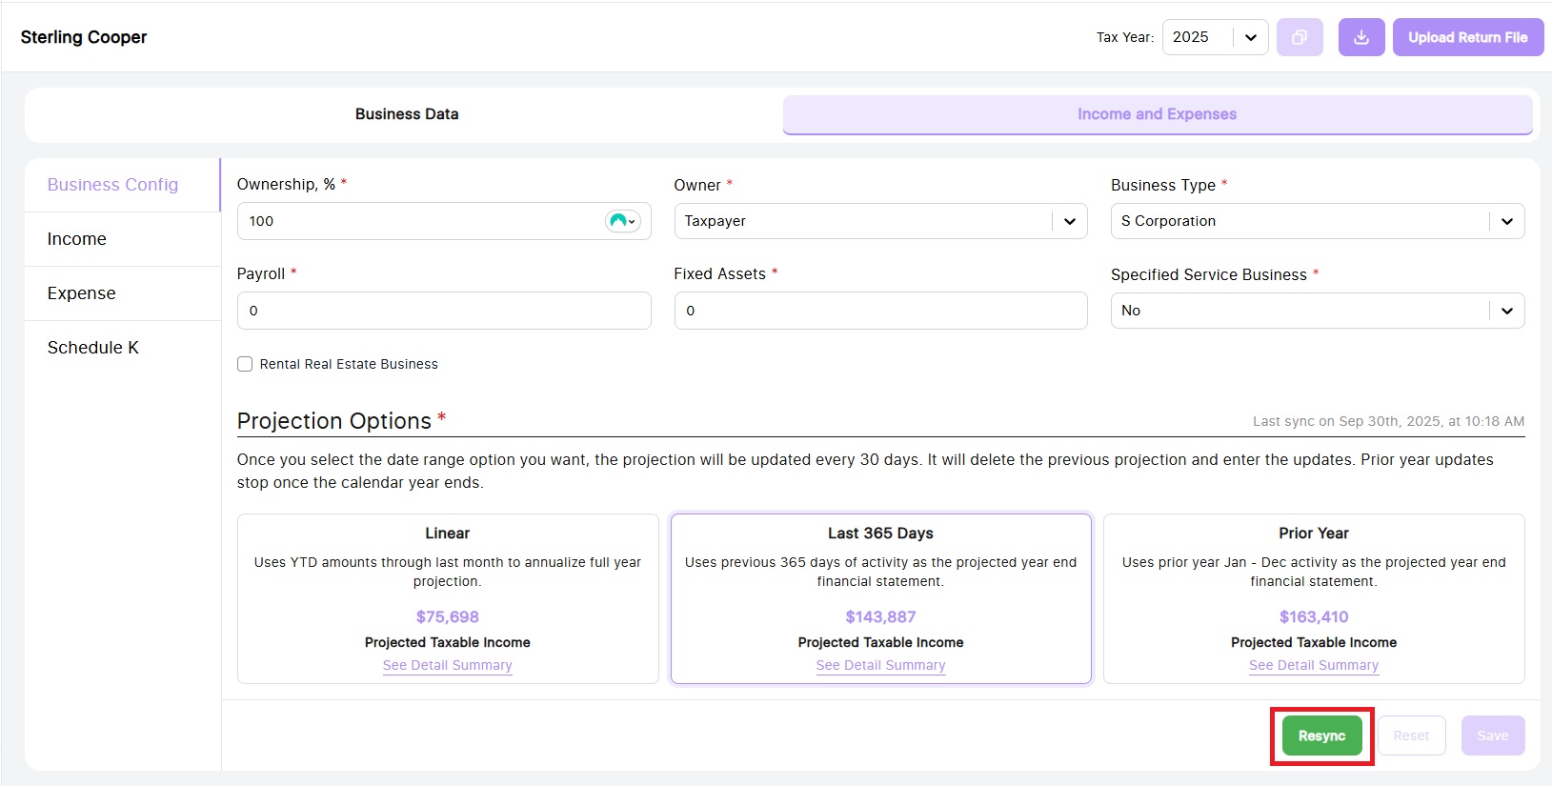This screenshot has width=1552, height=786.
Task: Click the download icon button
Action: tap(1361, 37)
